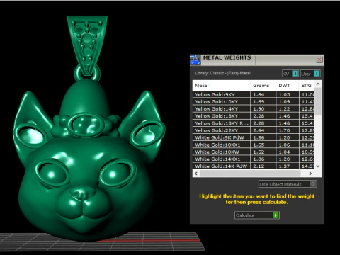Sort by the DWT column header
The image size is (340, 255).
(287, 86)
